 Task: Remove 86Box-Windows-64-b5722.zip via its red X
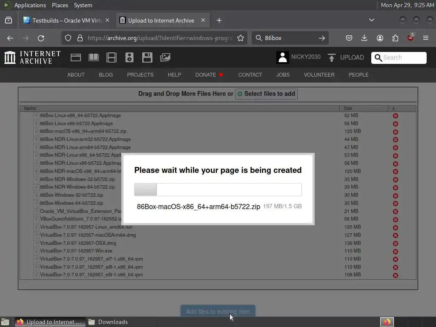396,204
